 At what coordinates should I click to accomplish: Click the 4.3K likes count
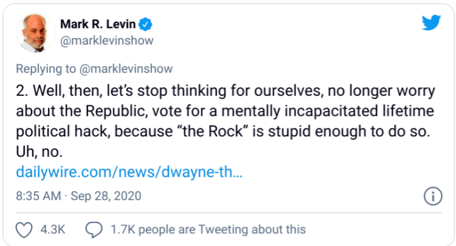(x=52, y=230)
